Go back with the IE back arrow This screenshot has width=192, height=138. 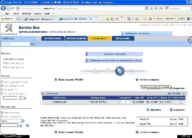(3, 8)
